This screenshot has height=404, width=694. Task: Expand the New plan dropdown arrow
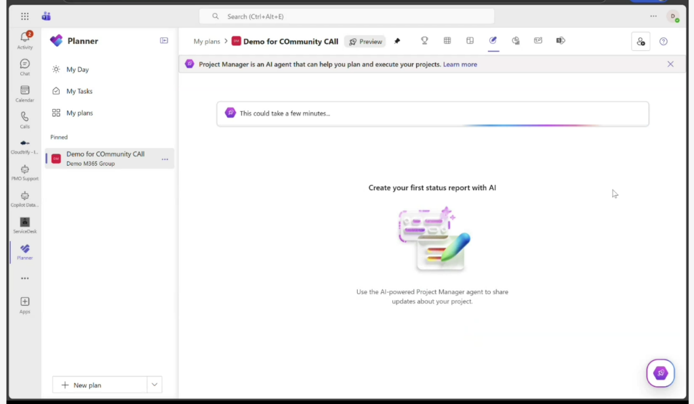coord(155,385)
